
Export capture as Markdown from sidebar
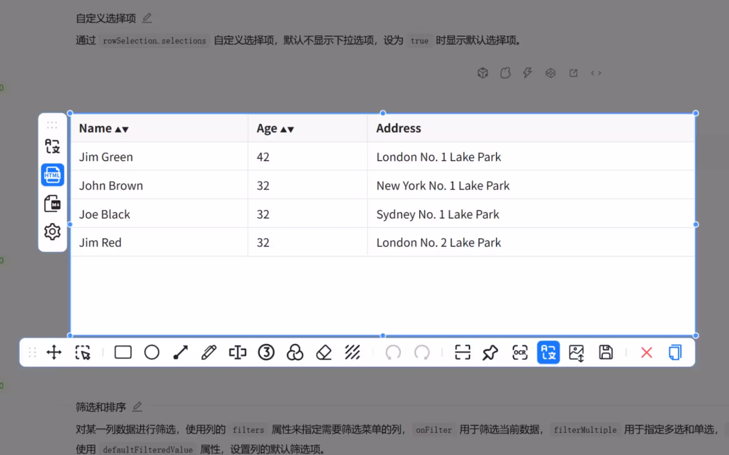click(x=52, y=204)
